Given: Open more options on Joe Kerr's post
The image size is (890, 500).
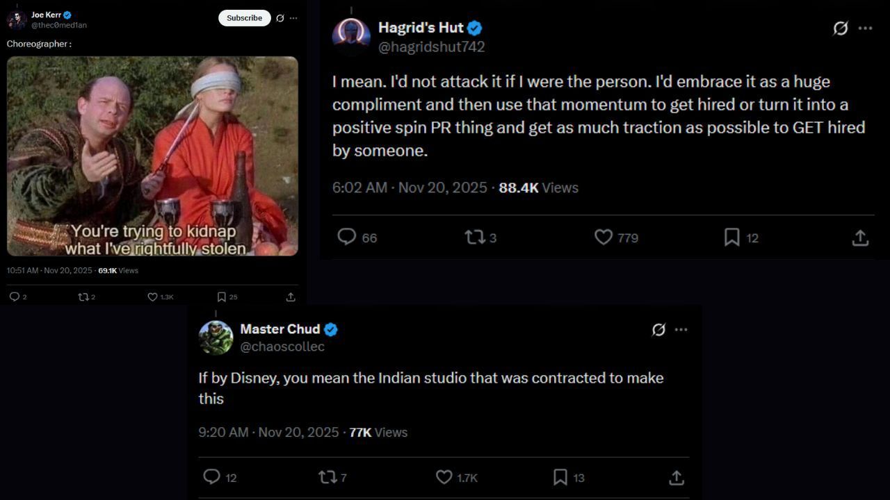Looking at the screenshot, I should 293,18.
